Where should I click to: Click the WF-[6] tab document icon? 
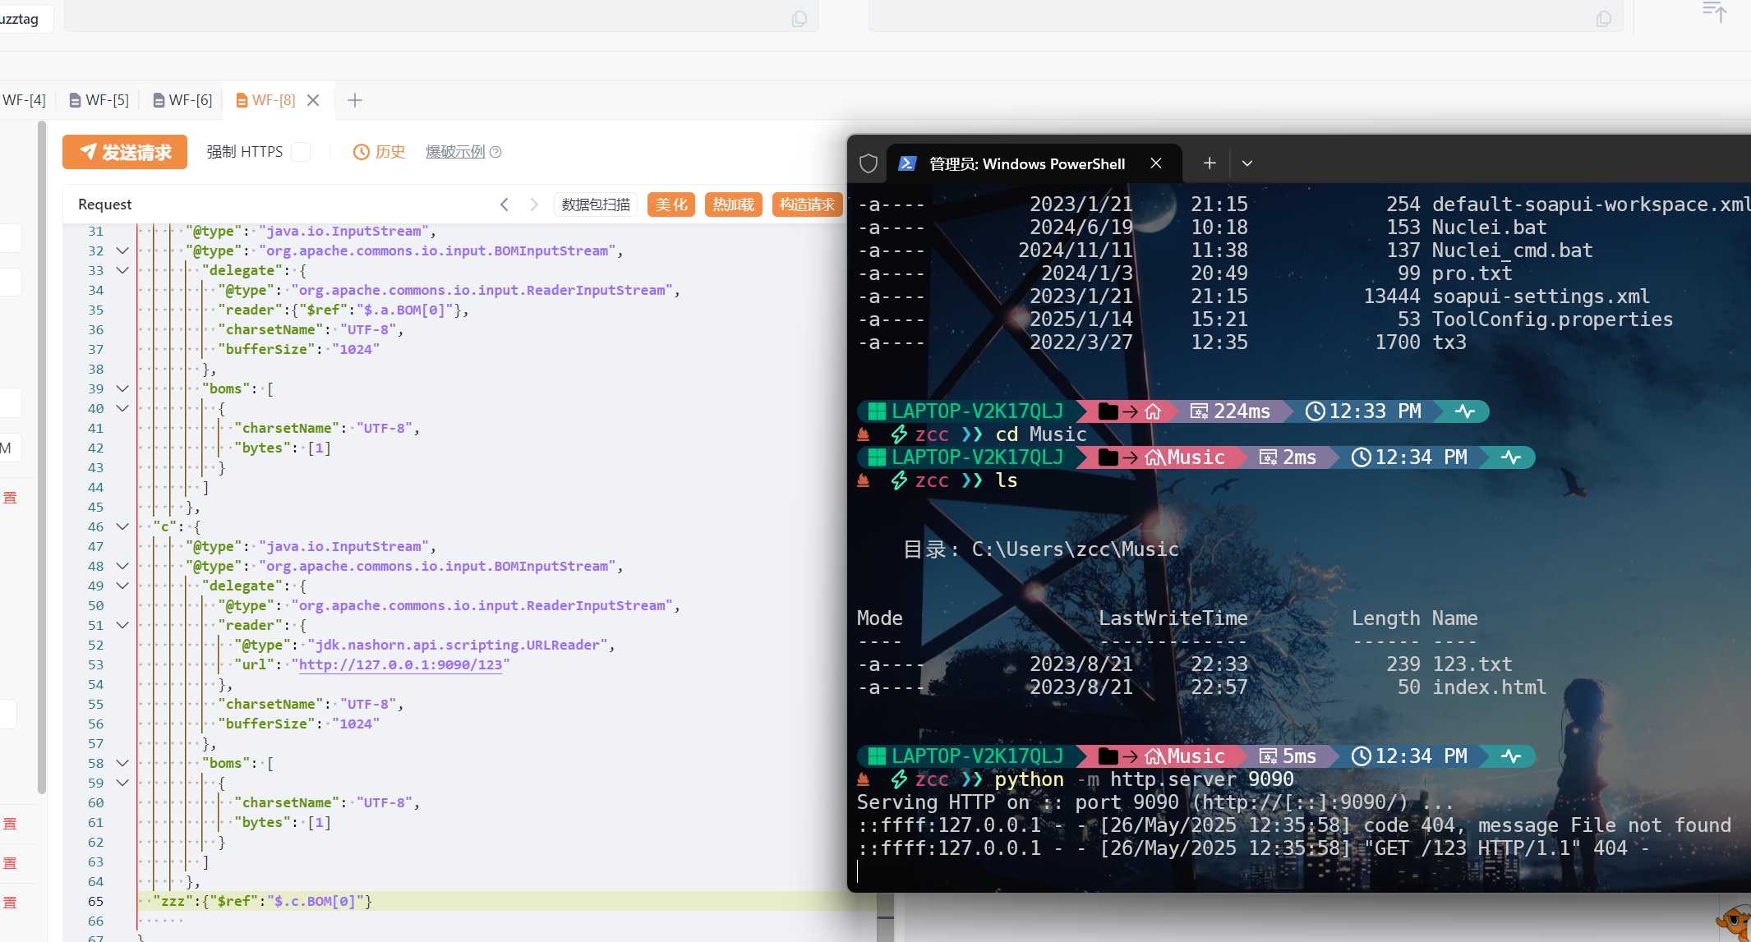(159, 100)
